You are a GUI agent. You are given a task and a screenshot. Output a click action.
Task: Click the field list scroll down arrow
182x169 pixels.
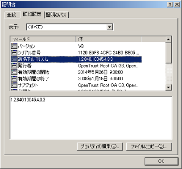point(168,87)
